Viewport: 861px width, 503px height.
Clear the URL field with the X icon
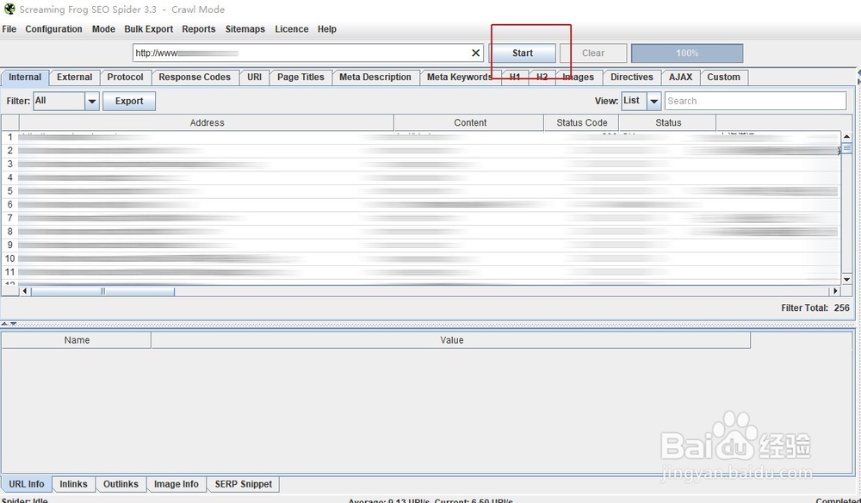click(475, 53)
